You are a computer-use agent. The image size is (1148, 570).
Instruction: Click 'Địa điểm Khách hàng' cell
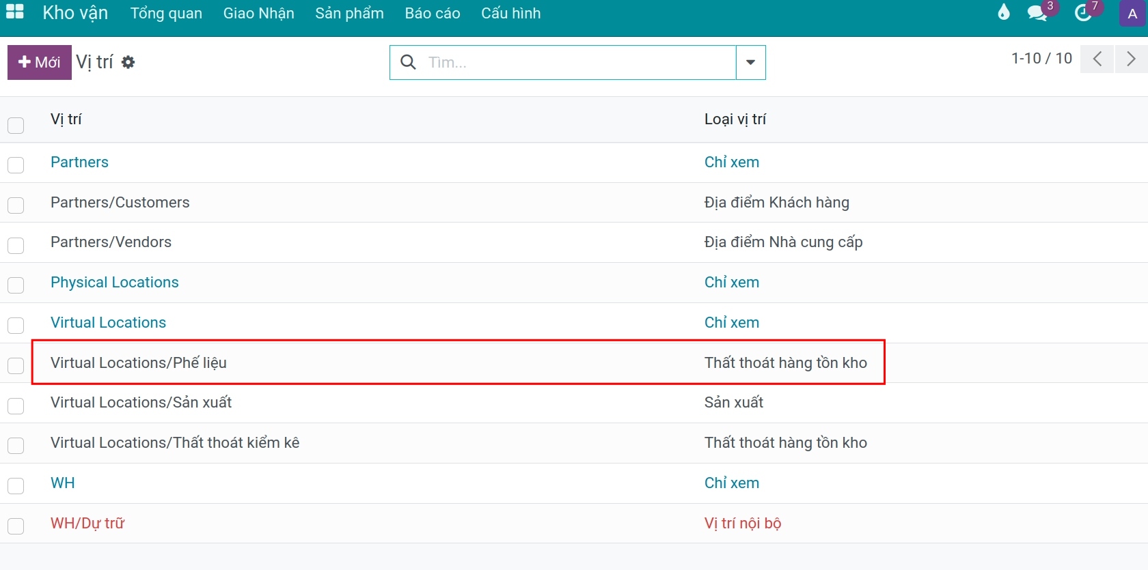777,202
